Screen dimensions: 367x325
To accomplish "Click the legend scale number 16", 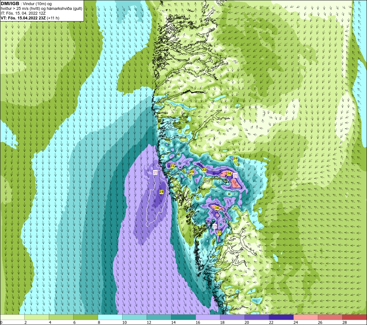I will click(x=198, y=322).
